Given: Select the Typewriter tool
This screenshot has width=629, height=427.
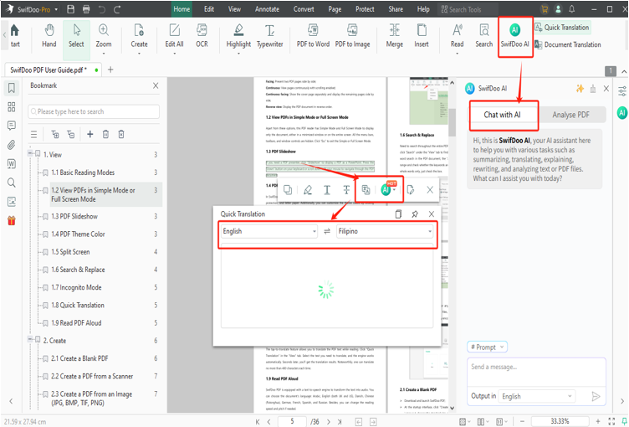Looking at the screenshot, I should click(x=269, y=36).
